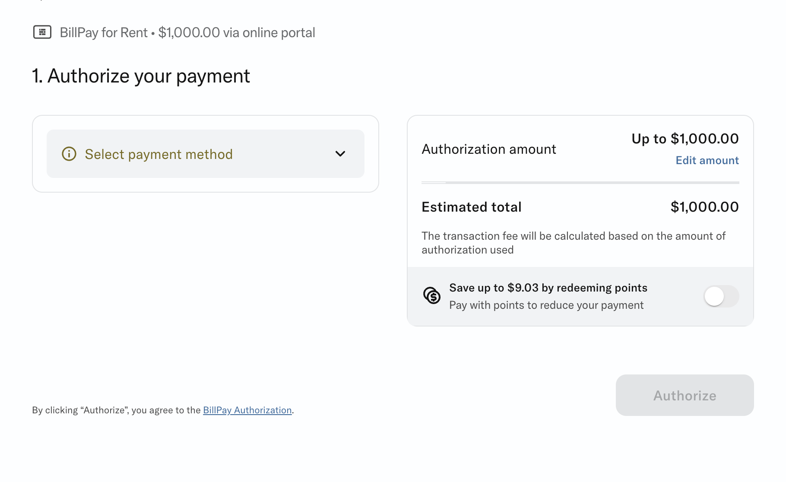Screen dimensions: 786x482
Task: Click the chevron on the payment method selector
Action: pyautogui.click(x=341, y=154)
